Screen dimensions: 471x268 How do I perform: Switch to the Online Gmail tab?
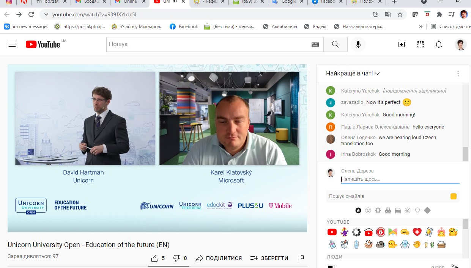tap(130, 2)
